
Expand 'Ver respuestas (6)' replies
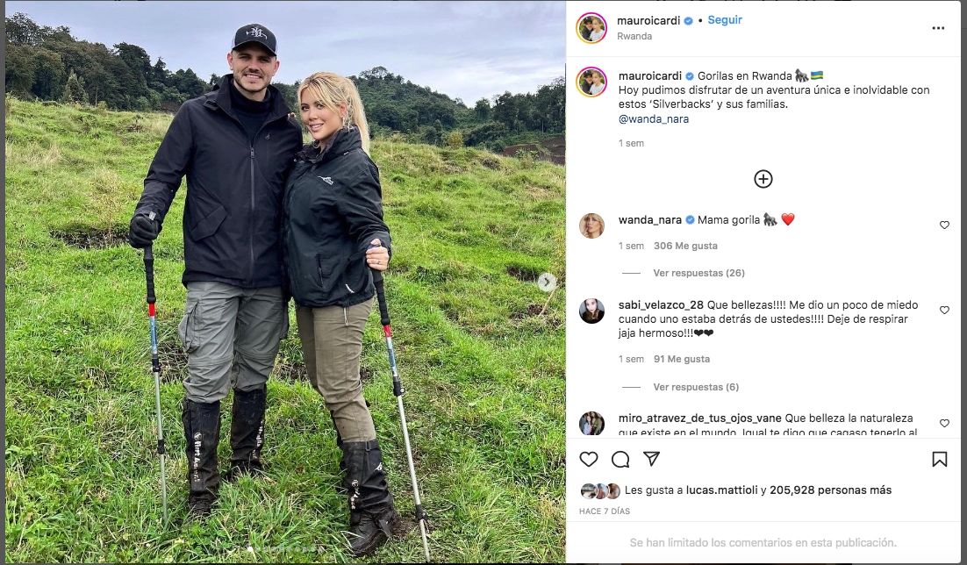tap(696, 387)
